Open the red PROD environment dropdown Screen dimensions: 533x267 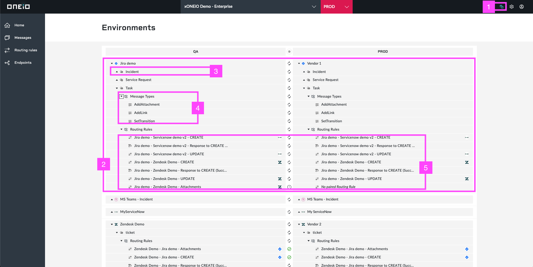tap(337, 7)
